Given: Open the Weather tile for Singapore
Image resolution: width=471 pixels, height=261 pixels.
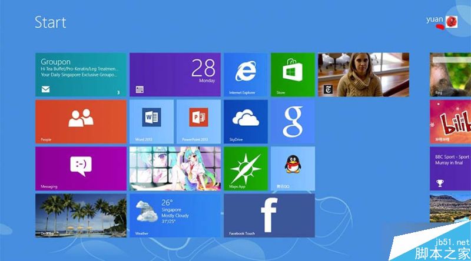Looking at the screenshot, I should tap(175, 215).
